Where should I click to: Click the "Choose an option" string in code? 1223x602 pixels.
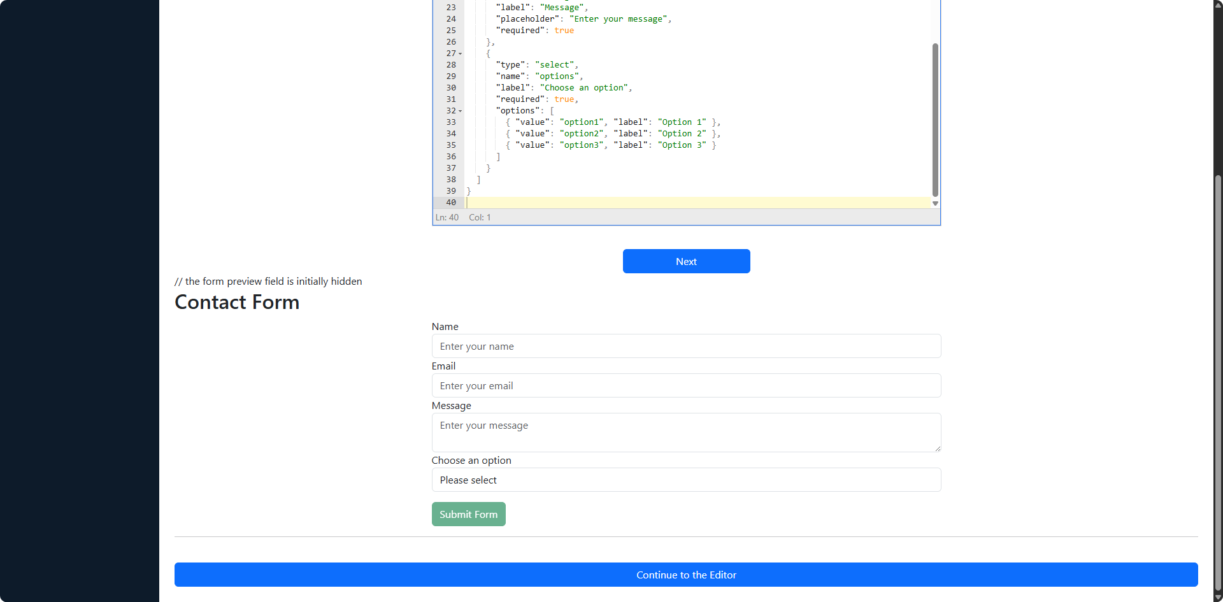tap(583, 88)
